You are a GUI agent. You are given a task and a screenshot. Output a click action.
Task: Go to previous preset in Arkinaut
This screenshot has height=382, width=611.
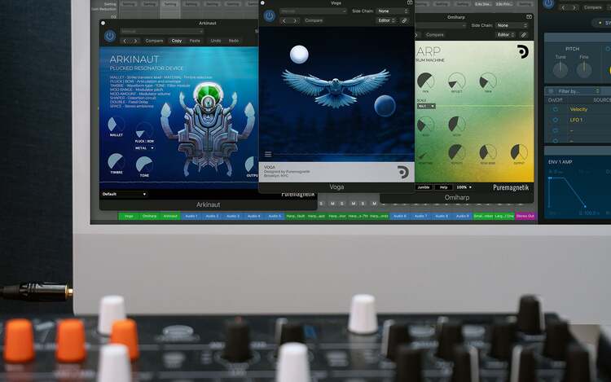pyautogui.click(x=125, y=41)
